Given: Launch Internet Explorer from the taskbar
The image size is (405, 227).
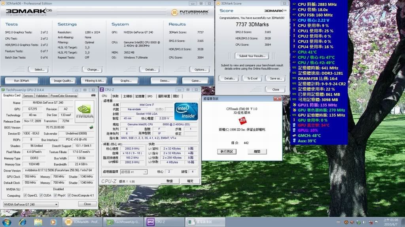Looking at the screenshot, I should (x=23, y=222).
